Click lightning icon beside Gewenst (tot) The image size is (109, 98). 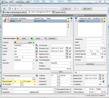pyautogui.click(x=70, y=51)
